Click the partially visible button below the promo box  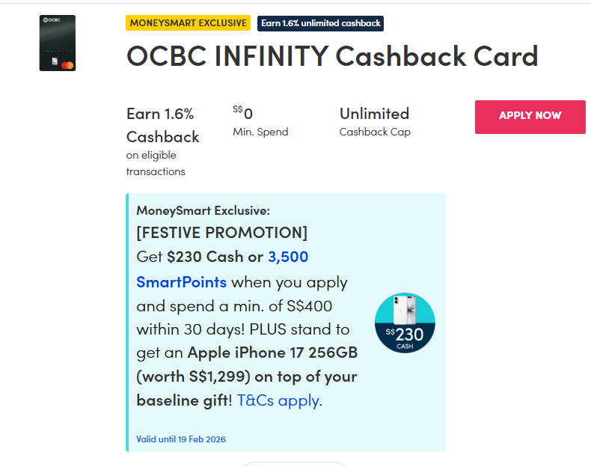pos(295,464)
